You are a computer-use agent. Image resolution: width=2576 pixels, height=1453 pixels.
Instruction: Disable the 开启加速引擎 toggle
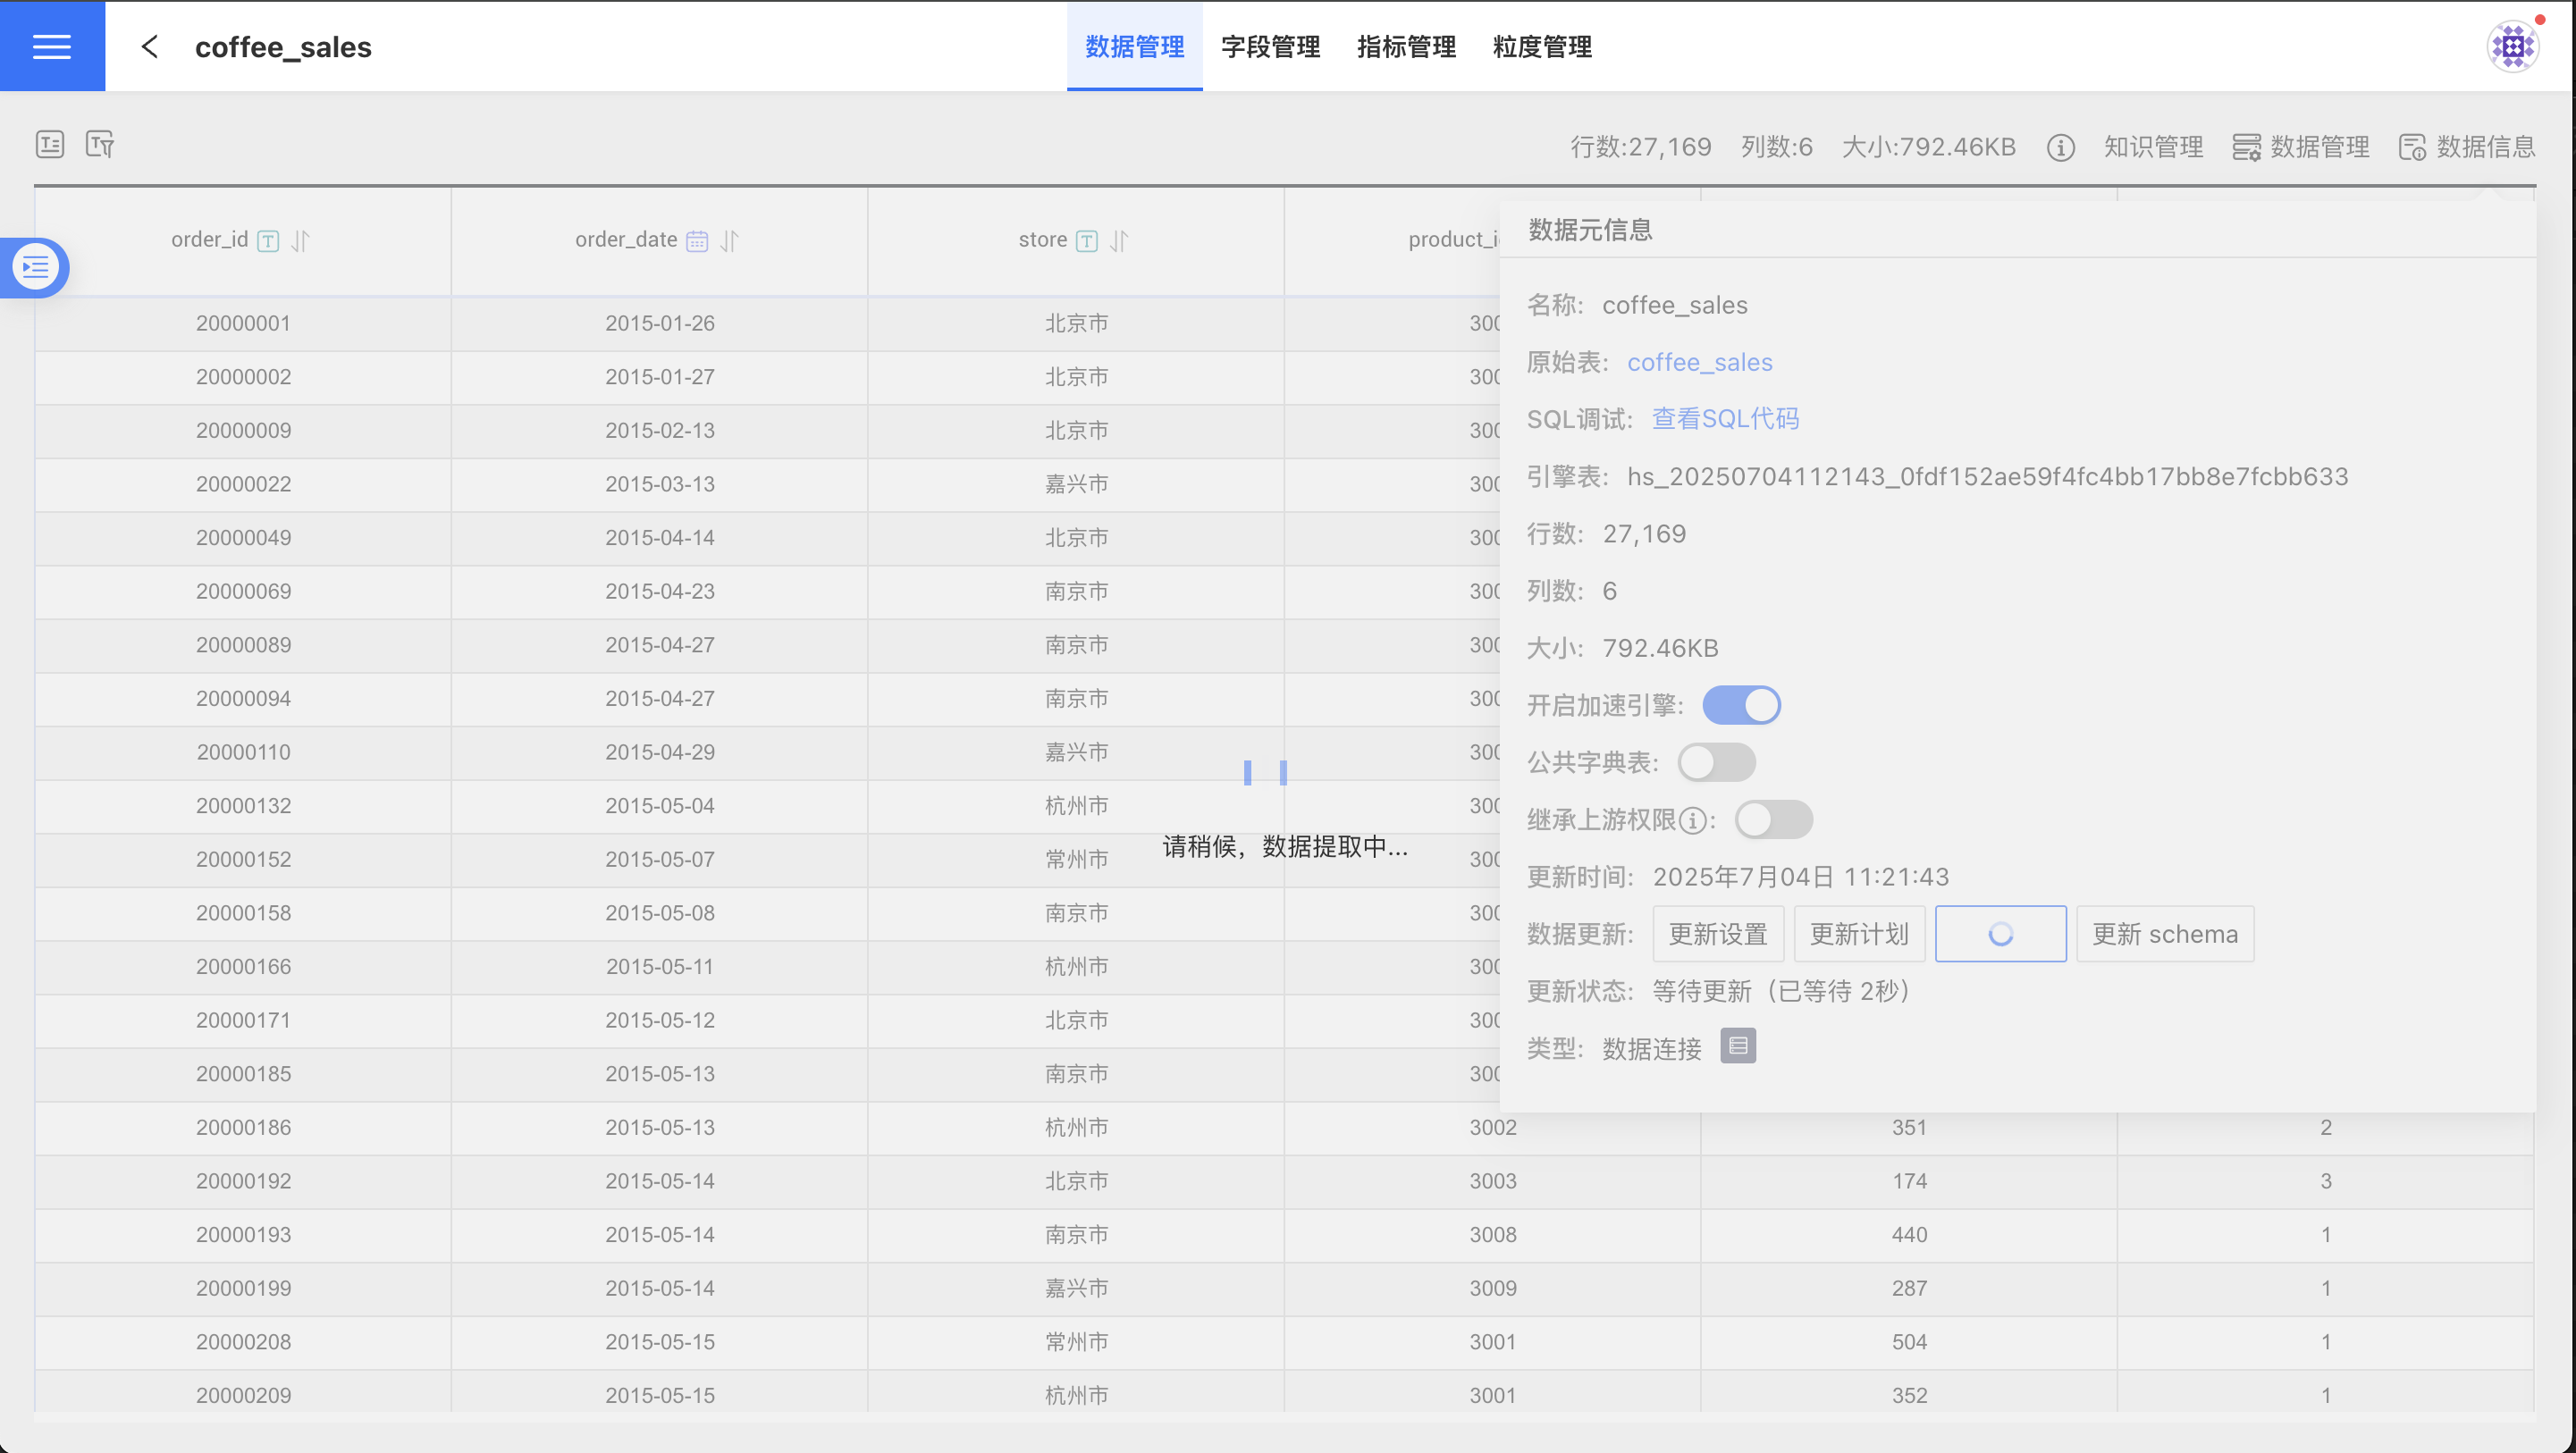tap(1741, 705)
